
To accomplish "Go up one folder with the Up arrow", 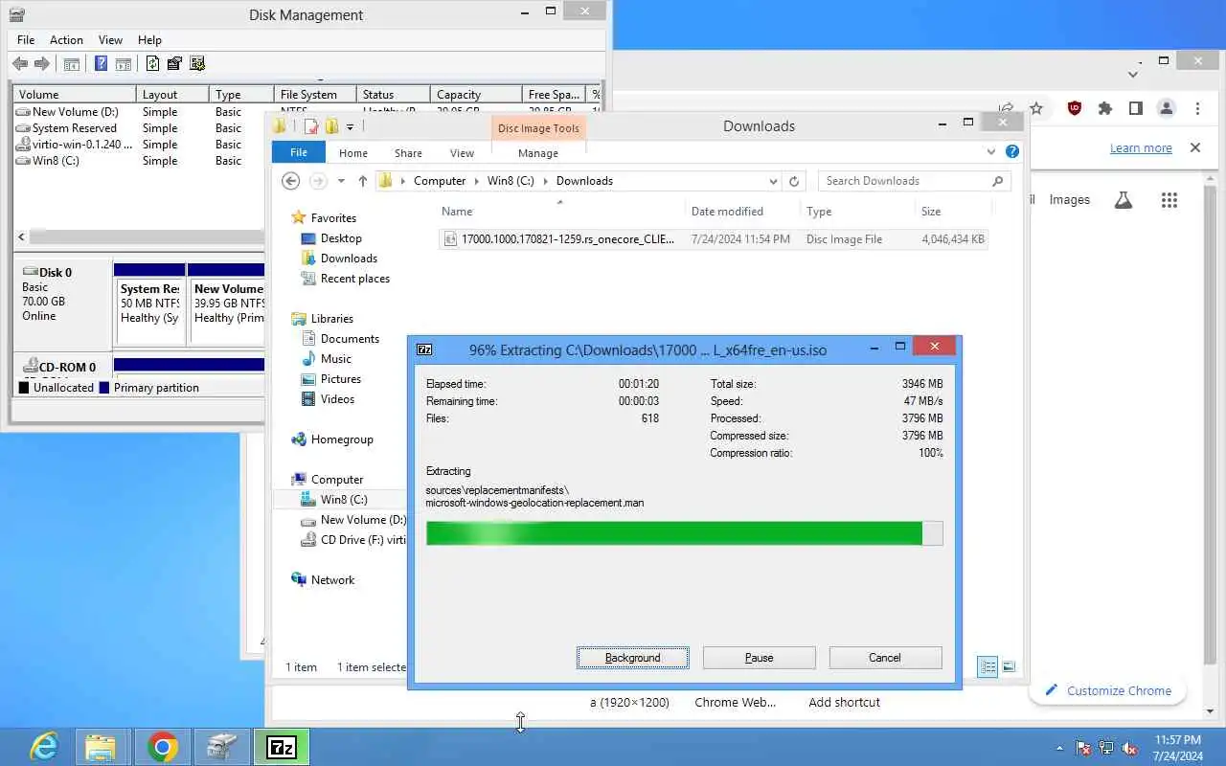I will point(362,181).
